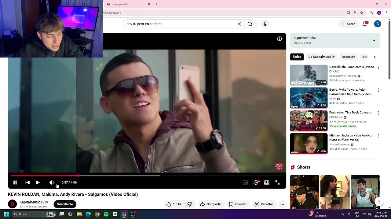Skip to the next video
Viewport: 391px width, 219px height.
(x=38, y=182)
